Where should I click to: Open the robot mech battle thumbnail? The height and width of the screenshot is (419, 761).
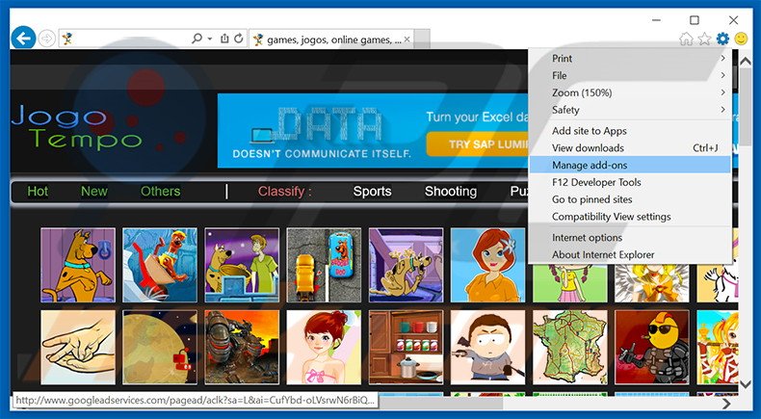(242, 347)
